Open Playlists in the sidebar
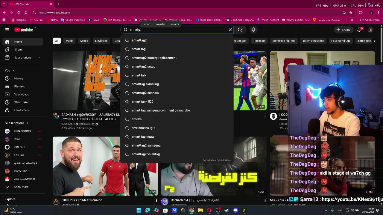383x215 pixels. 22,86
